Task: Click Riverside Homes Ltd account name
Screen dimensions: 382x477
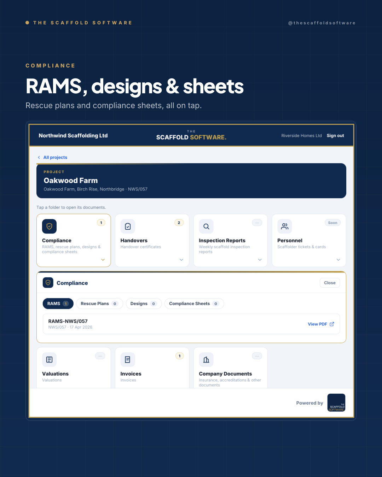Action: click(x=302, y=136)
